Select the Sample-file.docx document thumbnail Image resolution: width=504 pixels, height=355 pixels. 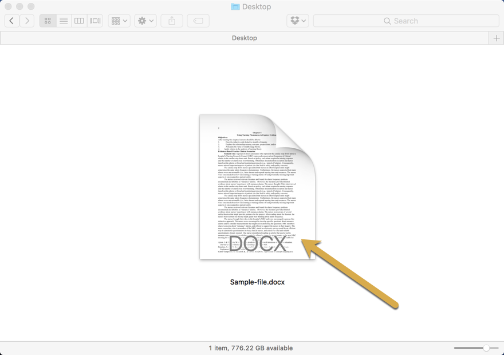click(x=257, y=187)
